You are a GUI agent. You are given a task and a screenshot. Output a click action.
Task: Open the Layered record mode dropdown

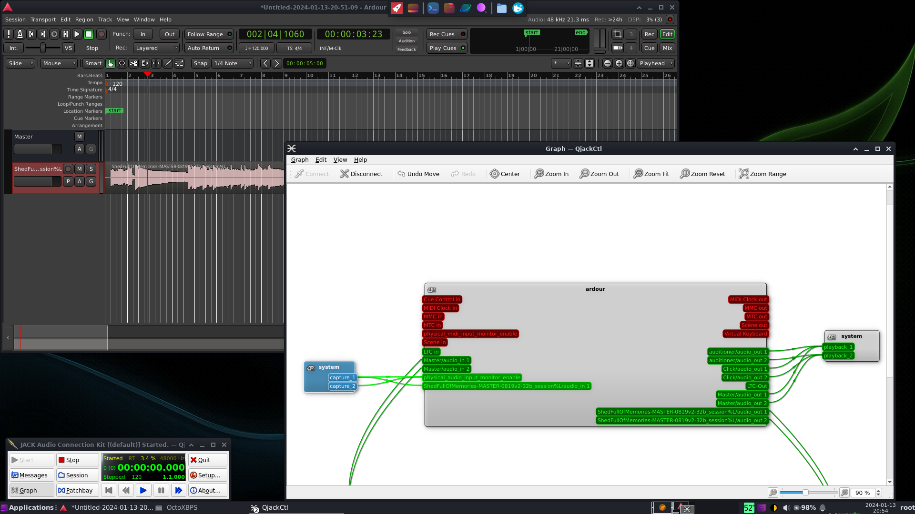coord(156,48)
